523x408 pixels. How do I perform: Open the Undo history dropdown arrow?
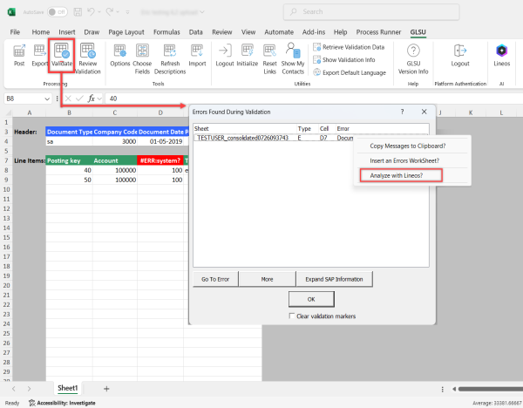[99, 12]
